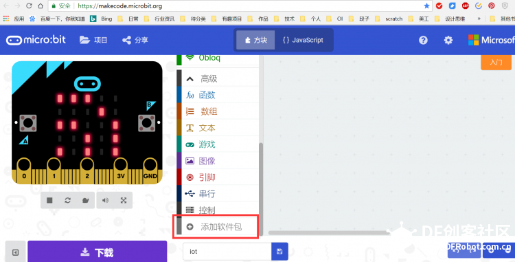515x262 pixels.
Task: Open the 引脚 pins category
Action: point(218,177)
